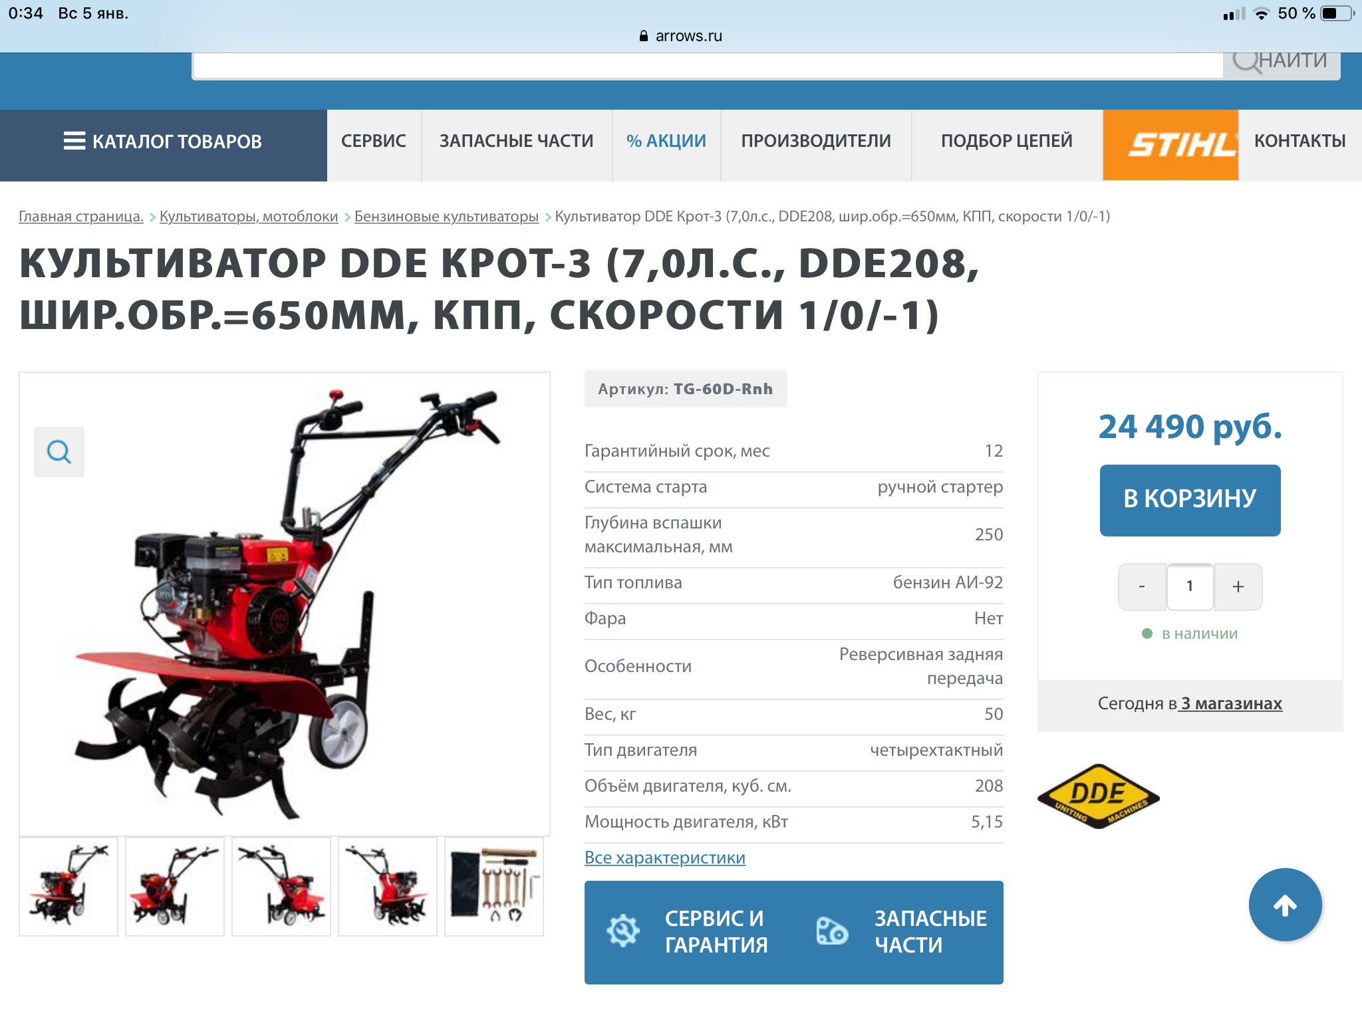Click the бензин АИ-92 value
Screen dimensions: 1362x1021
coord(948,582)
